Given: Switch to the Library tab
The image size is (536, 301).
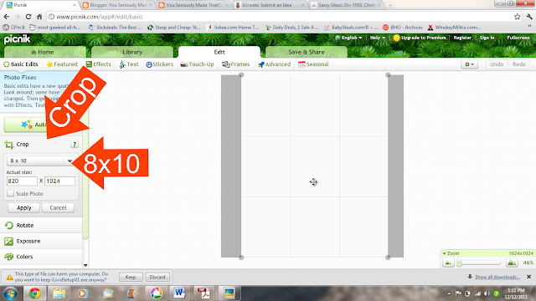Looking at the screenshot, I should (x=132, y=52).
